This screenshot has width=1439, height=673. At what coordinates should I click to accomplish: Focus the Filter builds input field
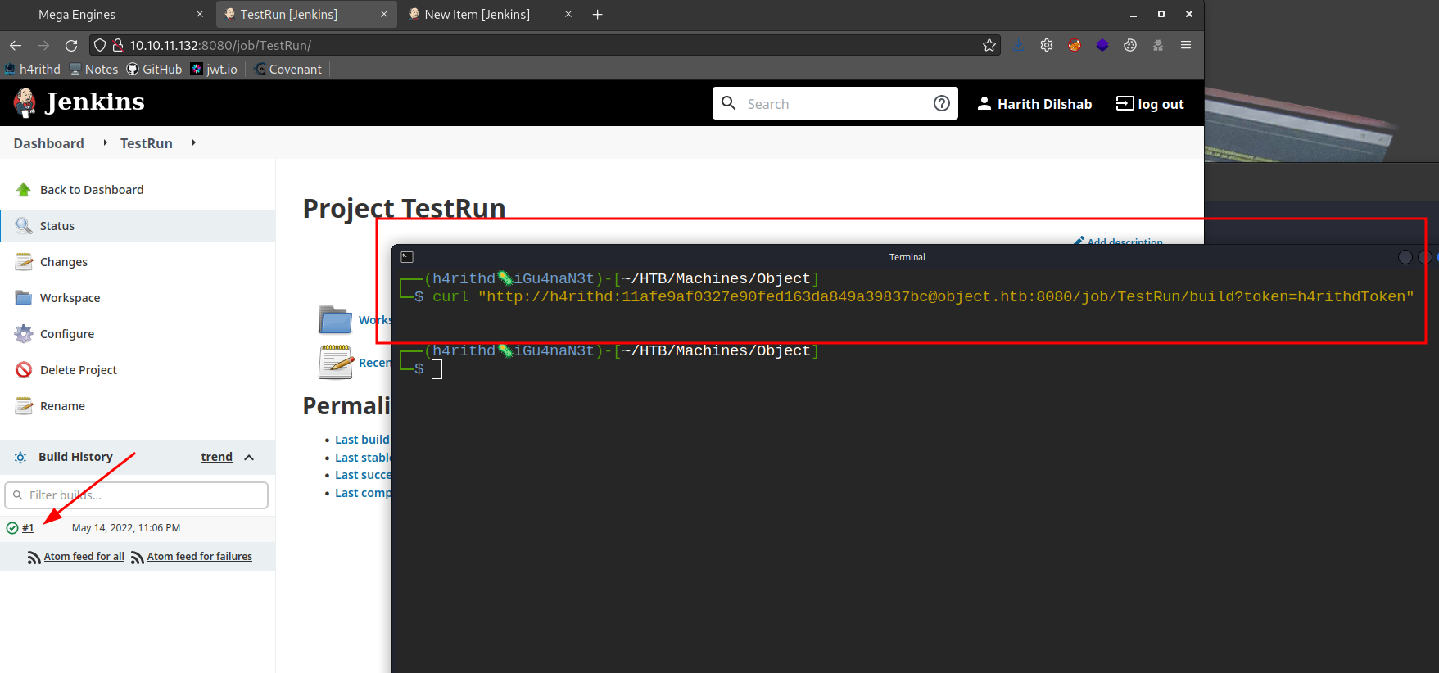coord(137,495)
